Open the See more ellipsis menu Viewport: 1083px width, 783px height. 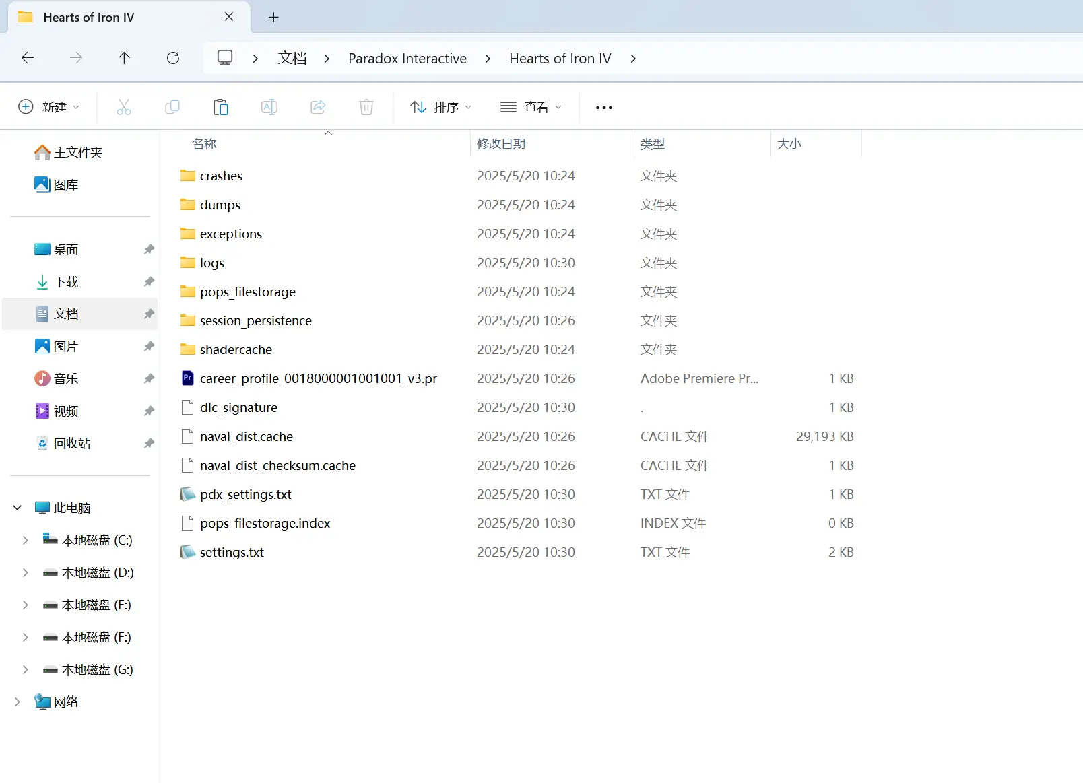point(603,107)
